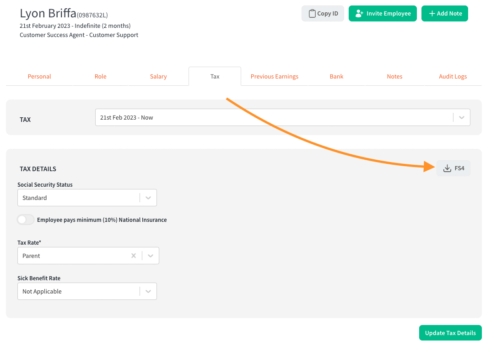Open the Notes tab
This screenshot has height=346, width=491.
coord(394,77)
